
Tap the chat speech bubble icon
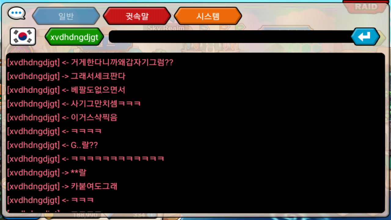click(16, 13)
